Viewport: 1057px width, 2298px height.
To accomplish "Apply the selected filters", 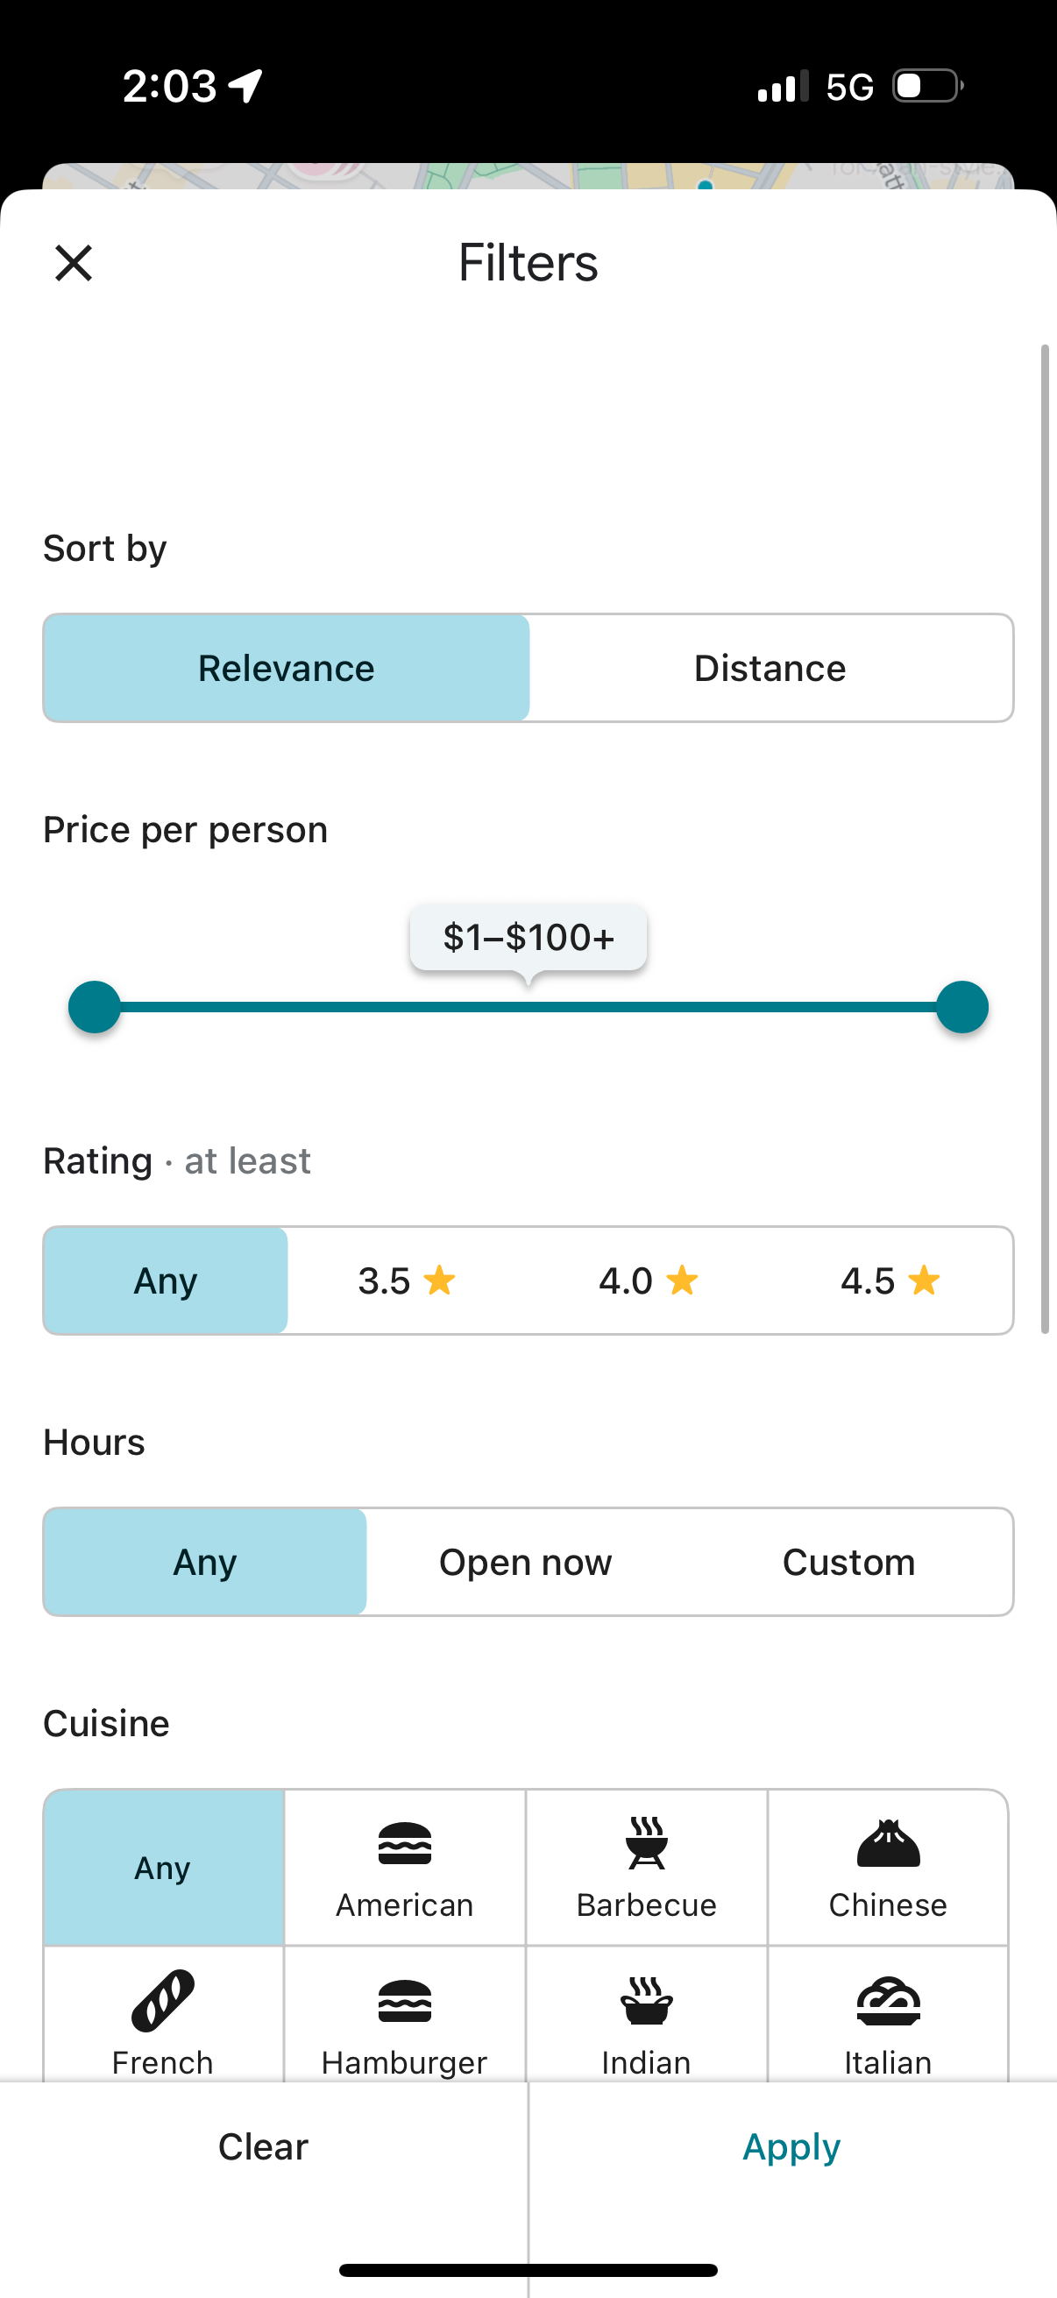I will (791, 2146).
